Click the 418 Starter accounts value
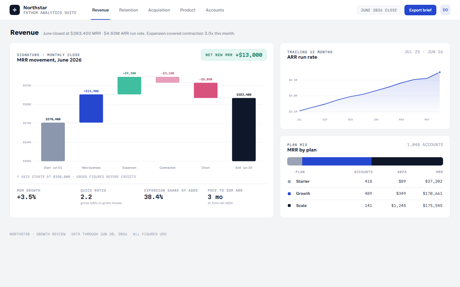This screenshot has width=460, height=287. 368,181
